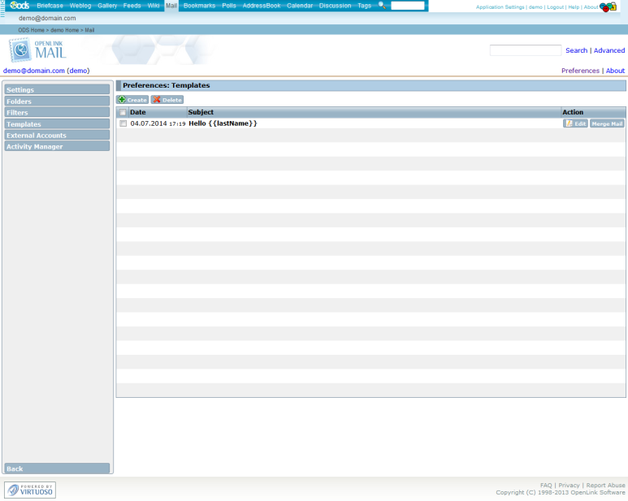This screenshot has height=501, width=628.
Task: Click Merge Mail for the template
Action: click(607, 123)
